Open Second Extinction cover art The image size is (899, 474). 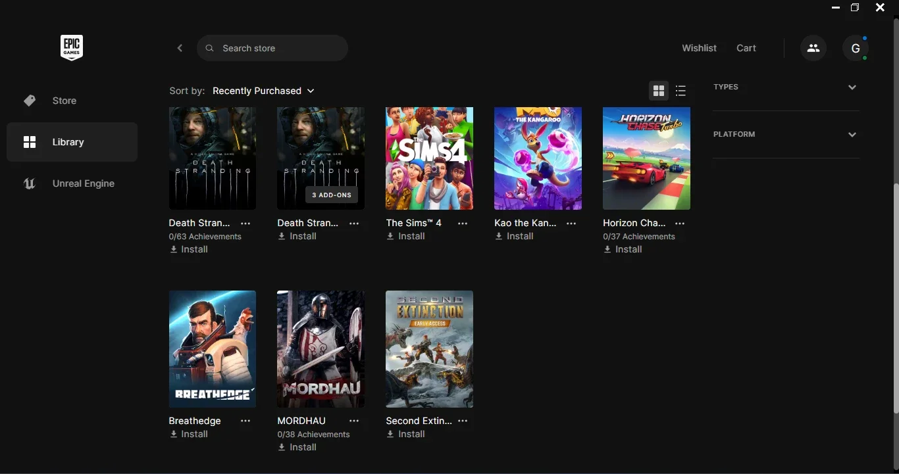pyautogui.click(x=429, y=349)
